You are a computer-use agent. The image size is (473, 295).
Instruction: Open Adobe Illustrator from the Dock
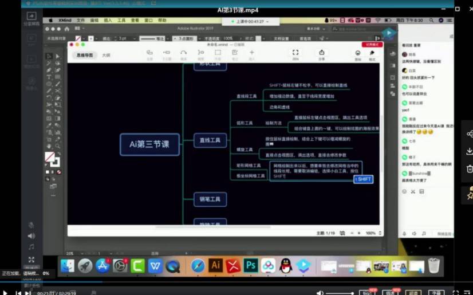click(x=216, y=265)
